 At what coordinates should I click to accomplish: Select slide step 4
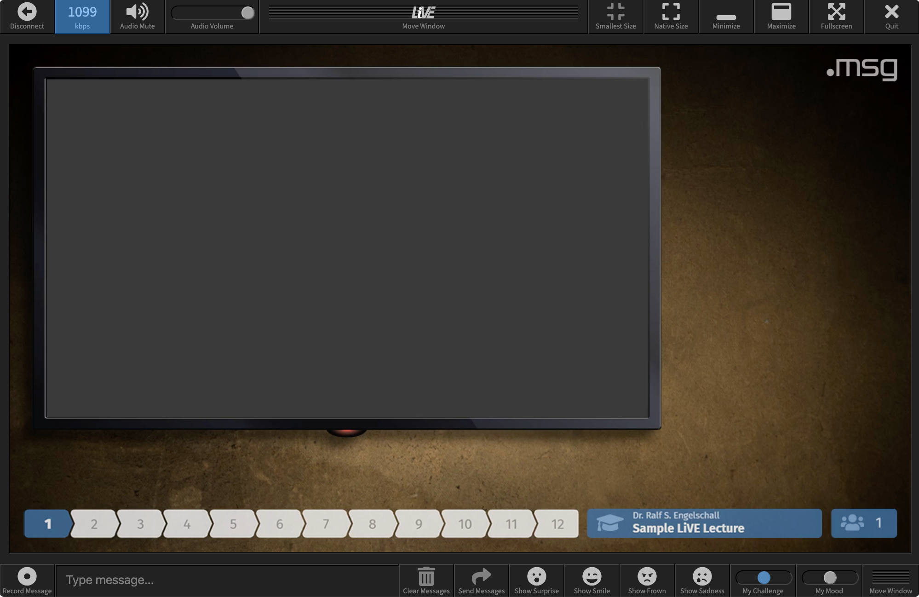coord(187,523)
